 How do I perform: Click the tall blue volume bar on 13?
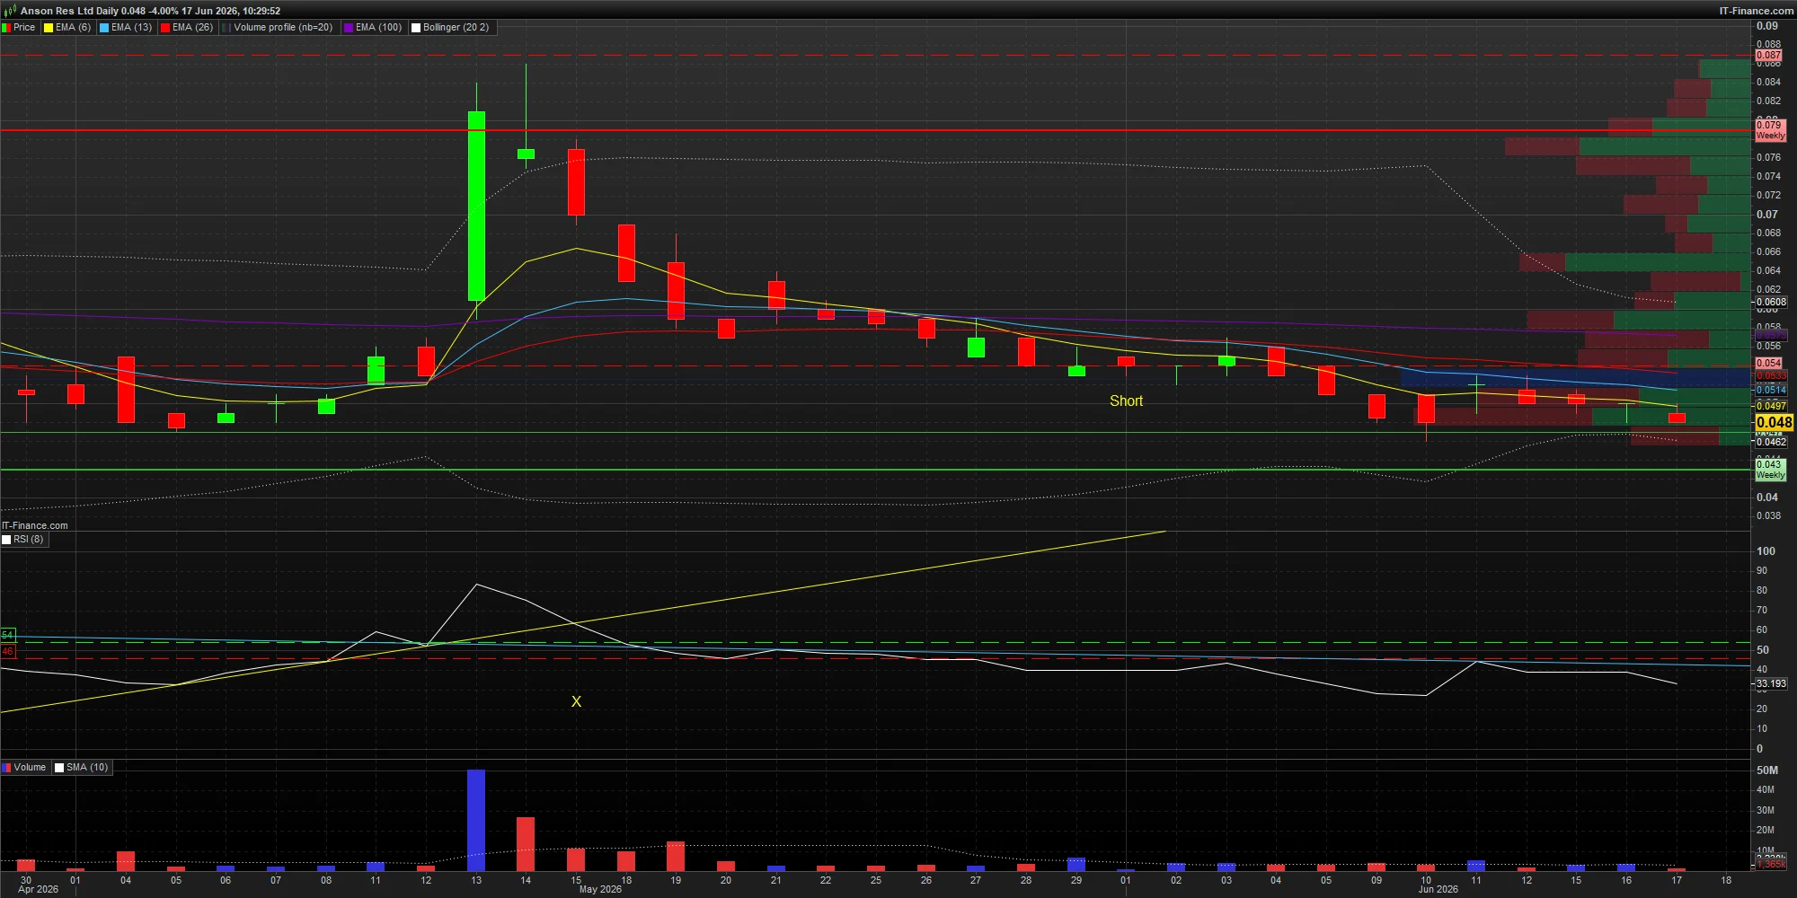click(x=476, y=820)
